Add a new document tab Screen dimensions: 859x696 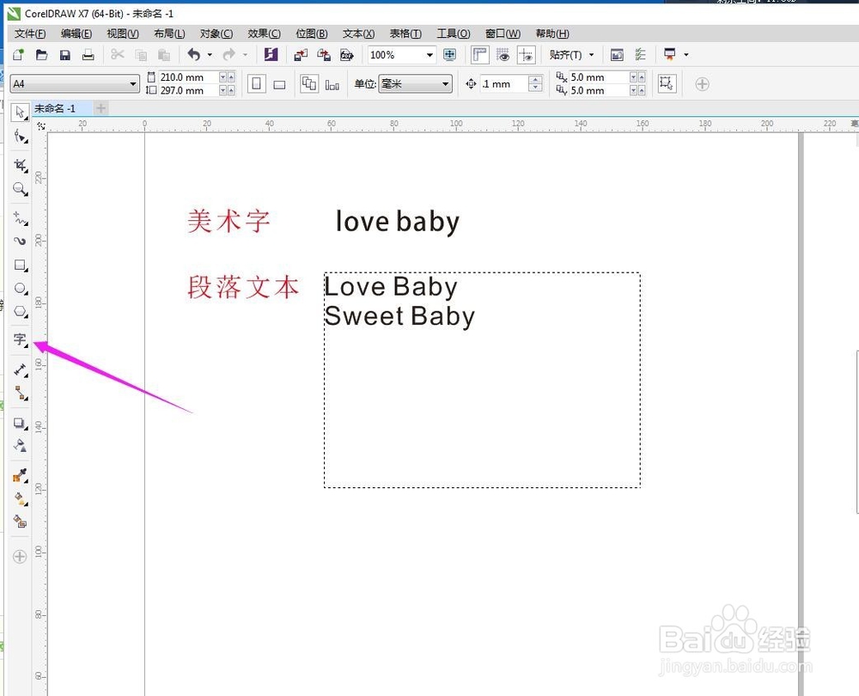click(101, 108)
